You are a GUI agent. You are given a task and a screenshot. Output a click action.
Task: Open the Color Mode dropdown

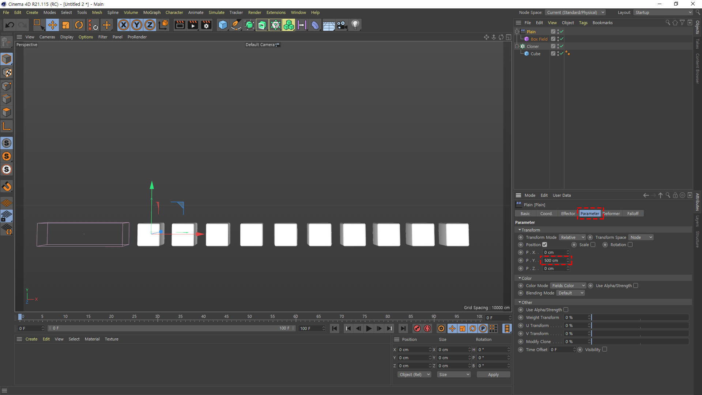coord(568,286)
